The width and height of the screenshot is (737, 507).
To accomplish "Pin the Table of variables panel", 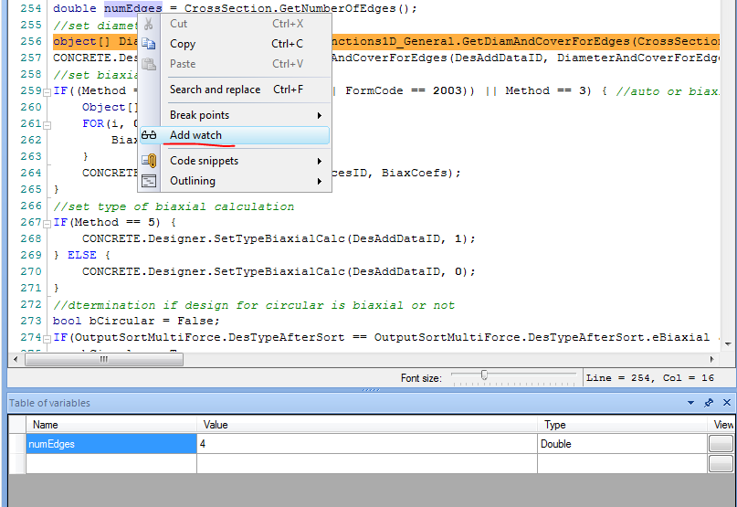I will pyautogui.click(x=709, y=403).
